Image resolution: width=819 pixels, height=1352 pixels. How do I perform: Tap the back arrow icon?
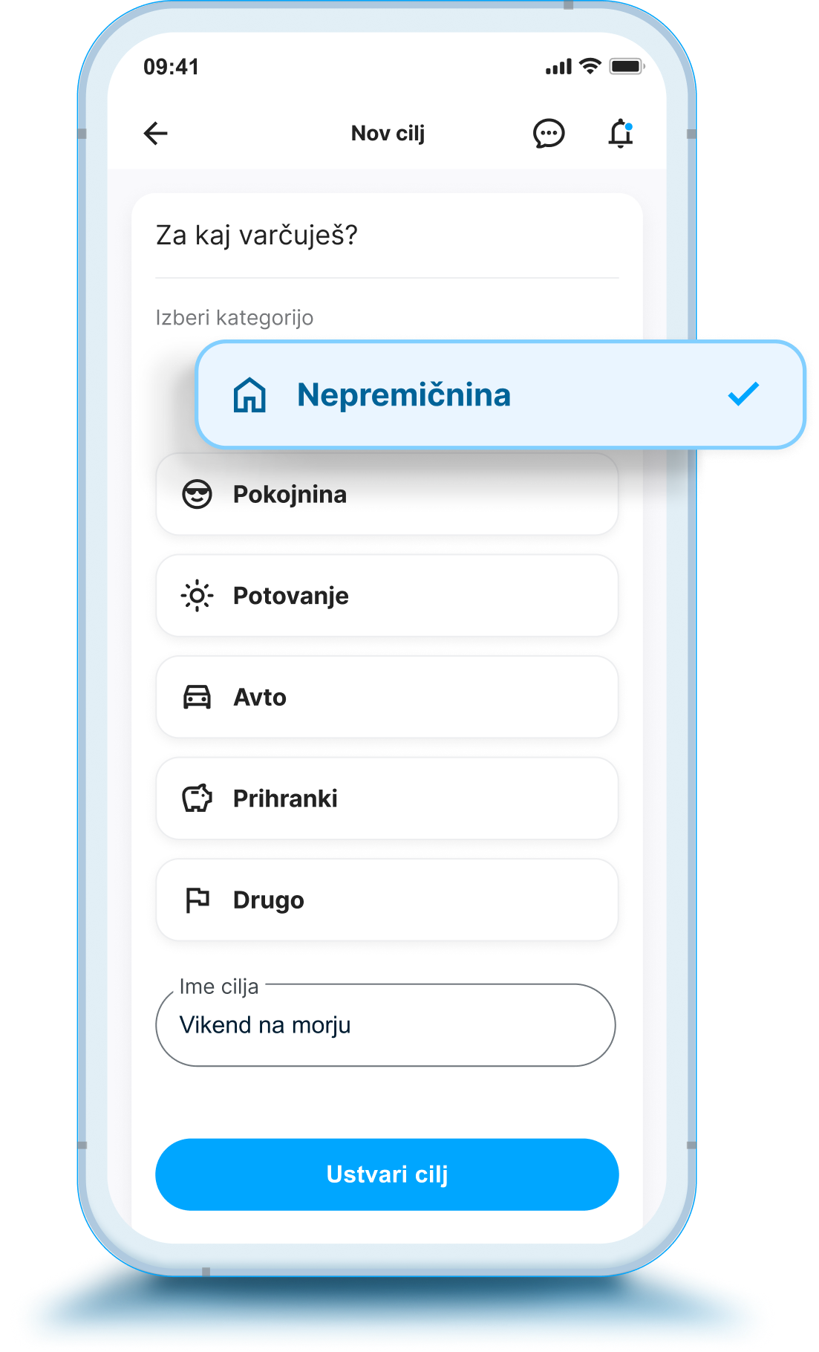pos(156,134)
